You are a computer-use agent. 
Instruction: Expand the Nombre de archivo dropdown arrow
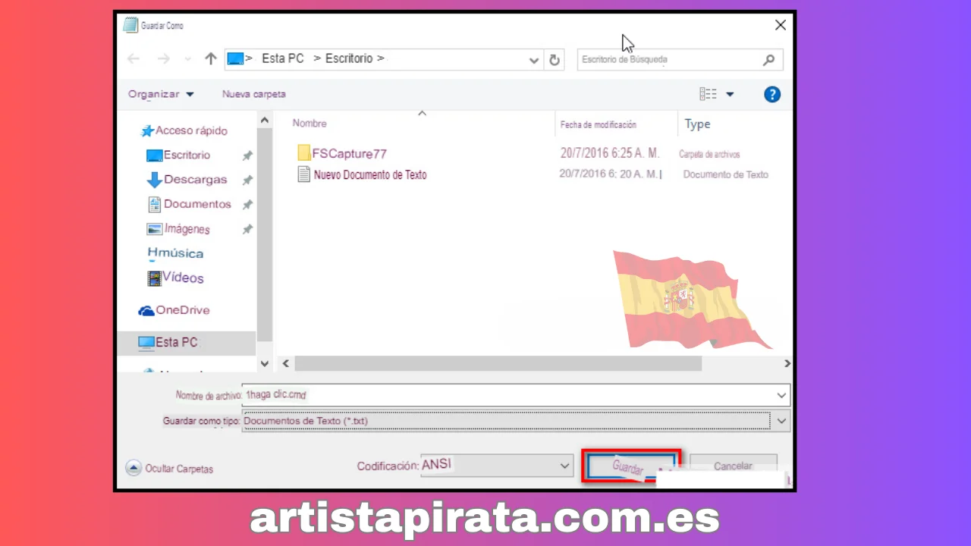782,395
